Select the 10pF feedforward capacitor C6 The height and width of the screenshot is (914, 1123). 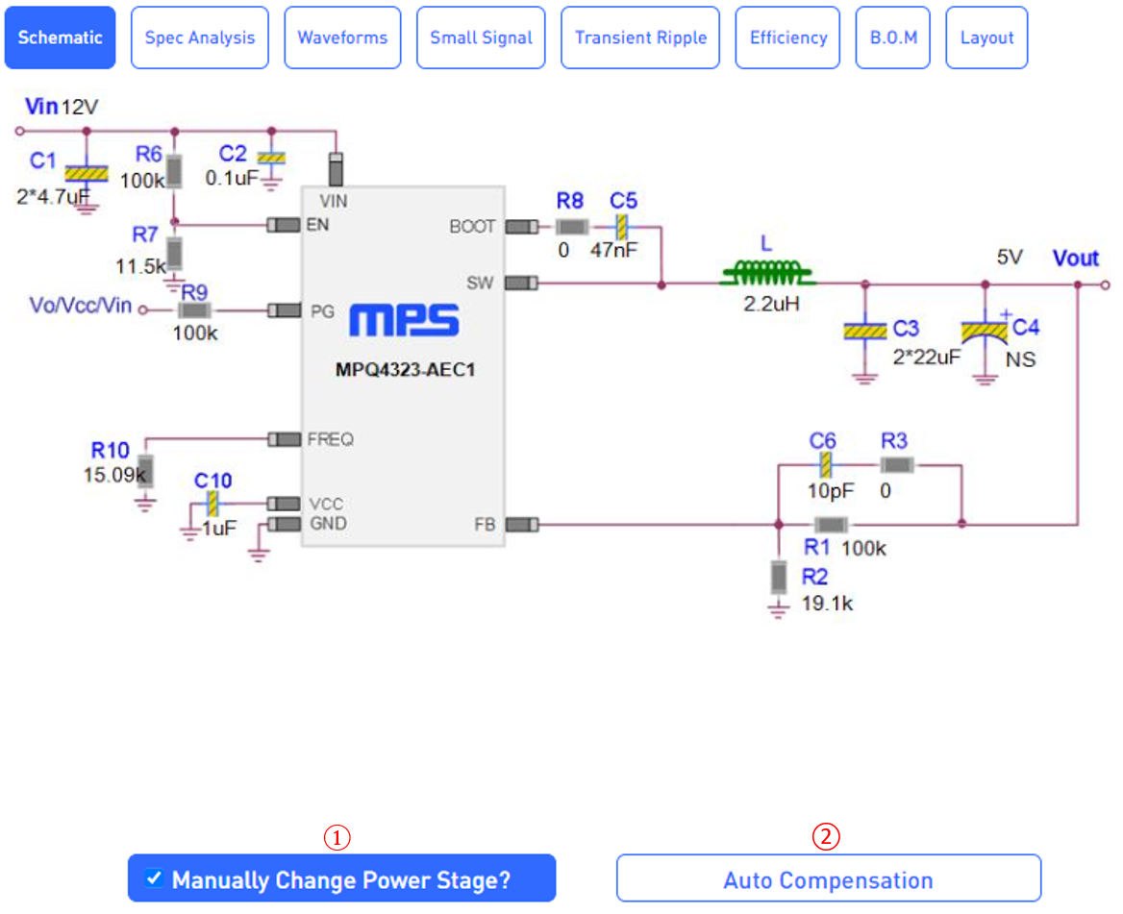[x=824, y=465]
